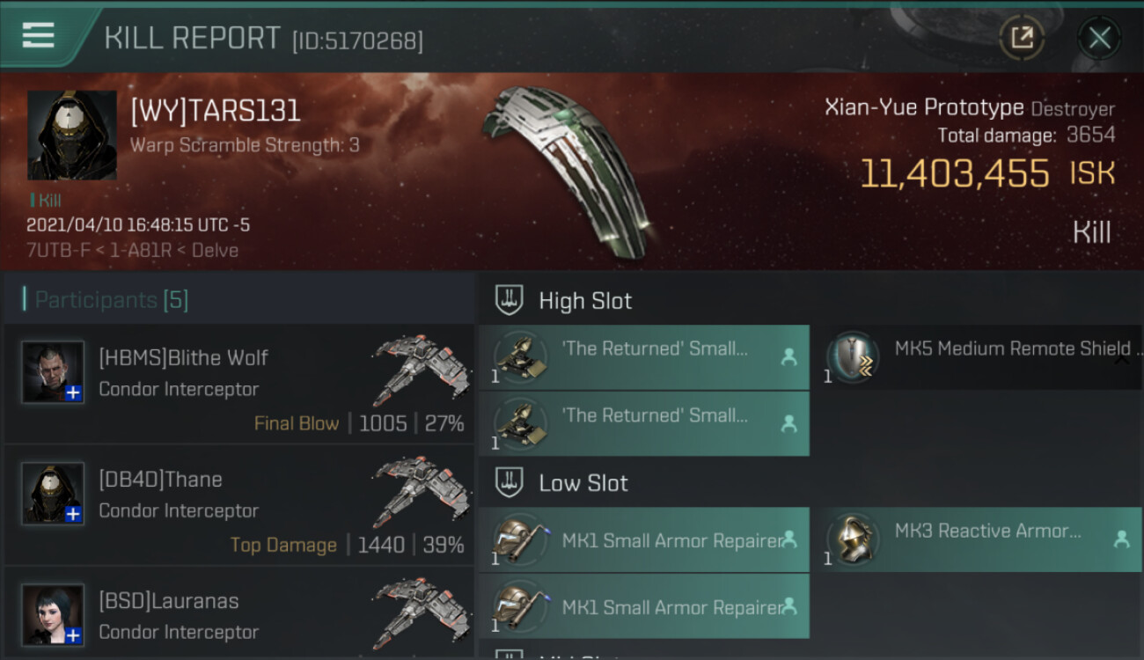This screenshot has height=660, width=1144.
Task: Open the hamburger menu
Action: [x=38, y=36]
